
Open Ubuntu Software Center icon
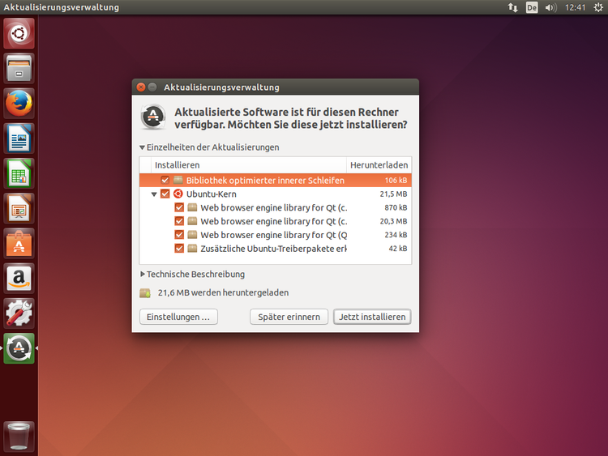19,243
